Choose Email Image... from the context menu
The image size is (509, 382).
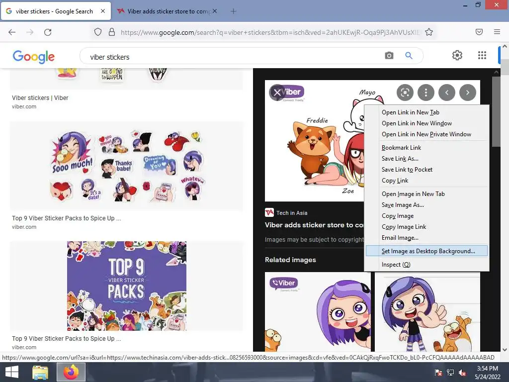click(x=426, y=238)
